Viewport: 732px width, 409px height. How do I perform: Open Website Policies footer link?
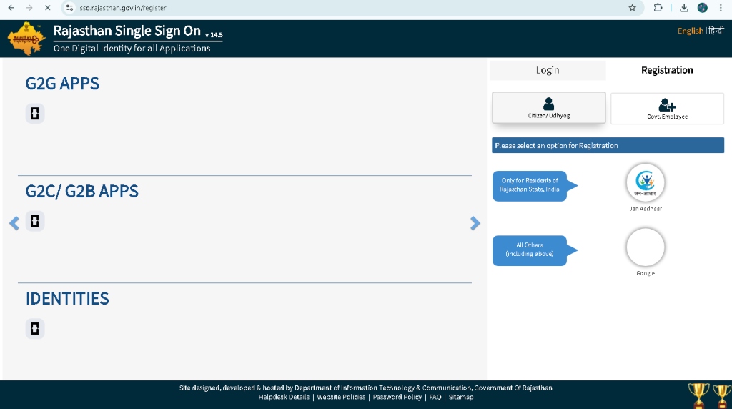[x=341, y=397]
